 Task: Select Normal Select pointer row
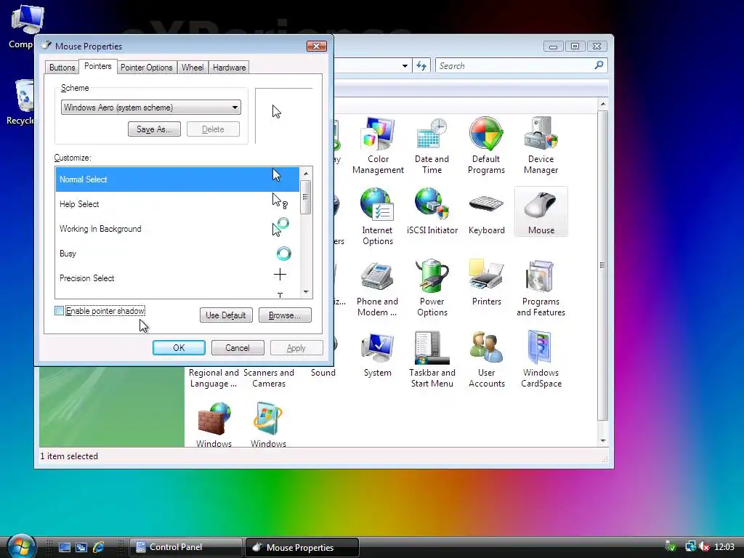point(177,179)
